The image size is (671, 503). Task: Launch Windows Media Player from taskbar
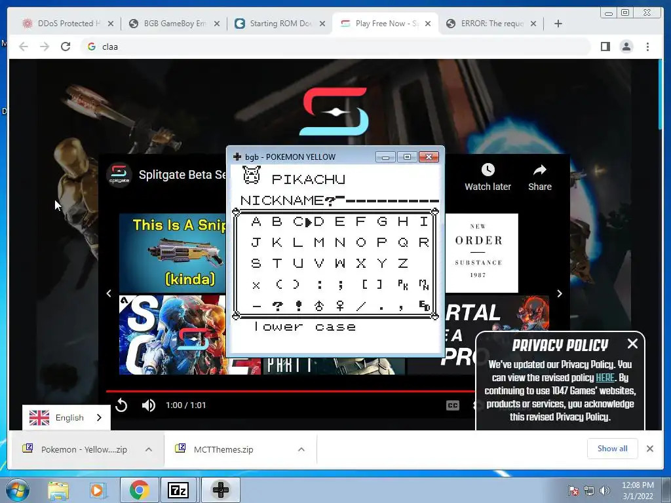(97, 490)
